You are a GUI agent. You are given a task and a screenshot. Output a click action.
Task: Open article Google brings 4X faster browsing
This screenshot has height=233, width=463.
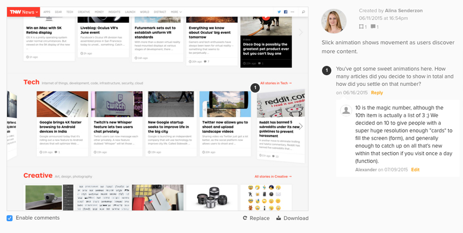point(61,127)
